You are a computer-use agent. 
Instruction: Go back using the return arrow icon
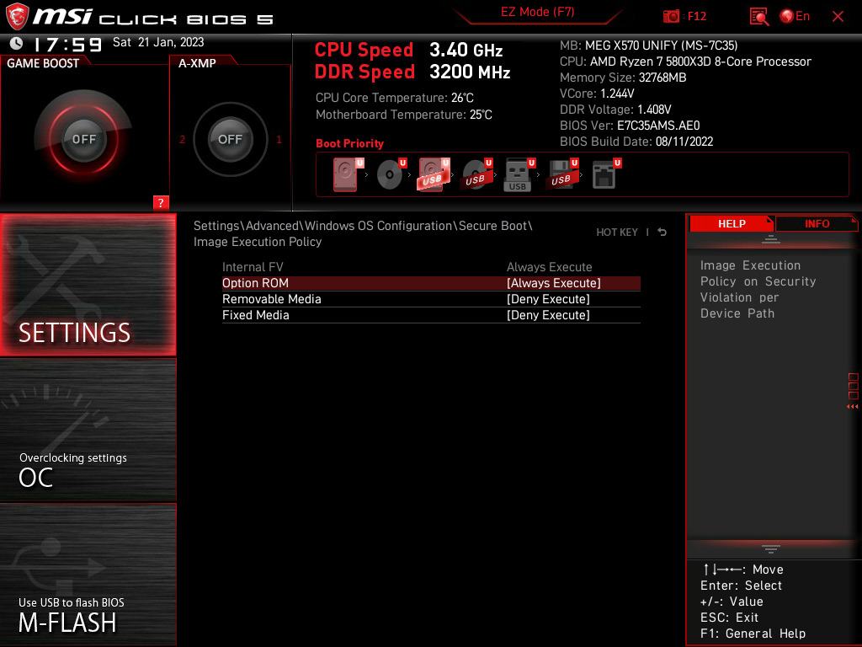(662, 233)
